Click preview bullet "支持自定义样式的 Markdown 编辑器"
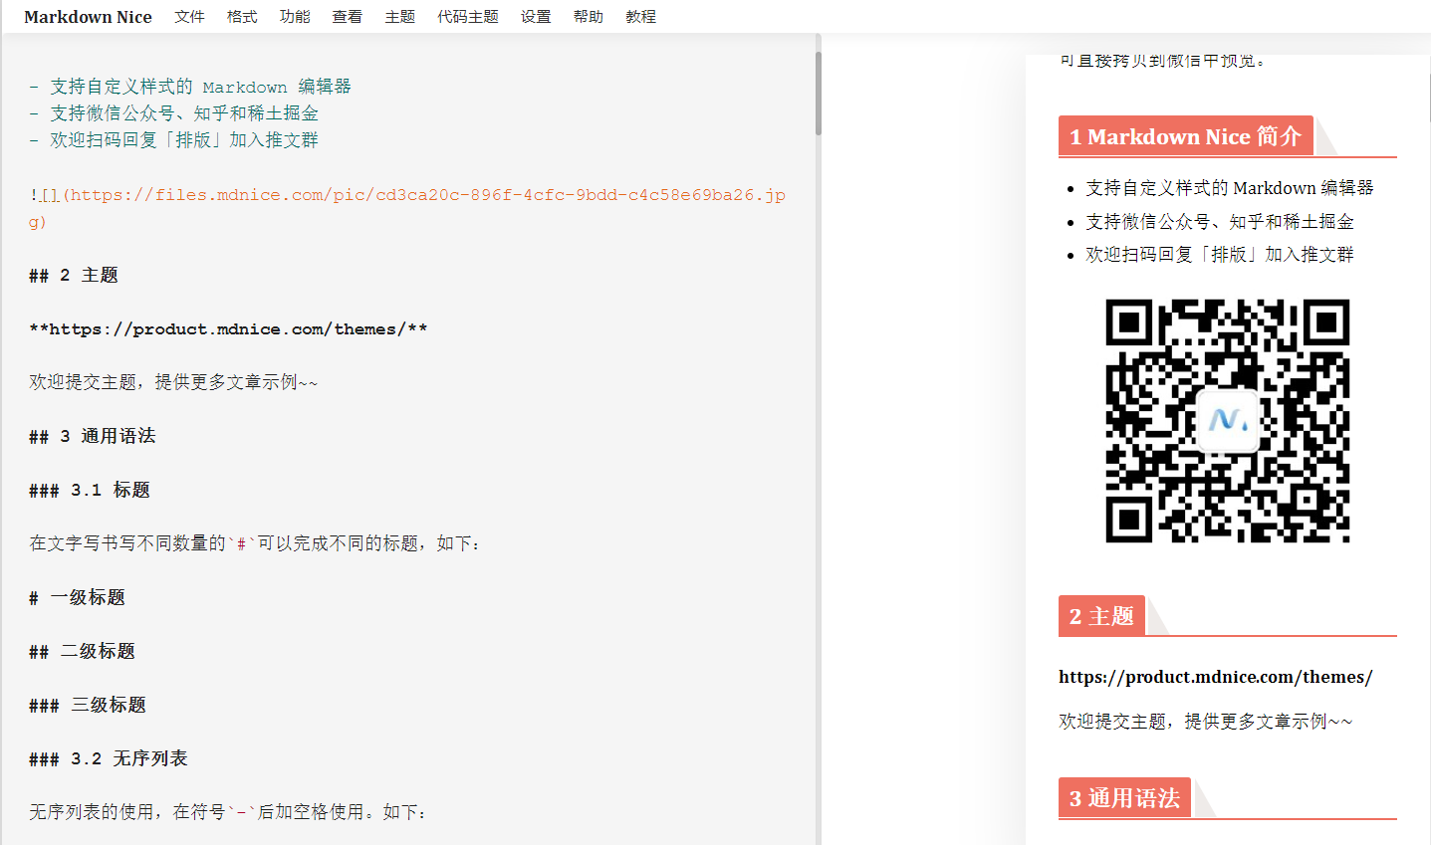The image size is (1431, 845). [1230, 188]
